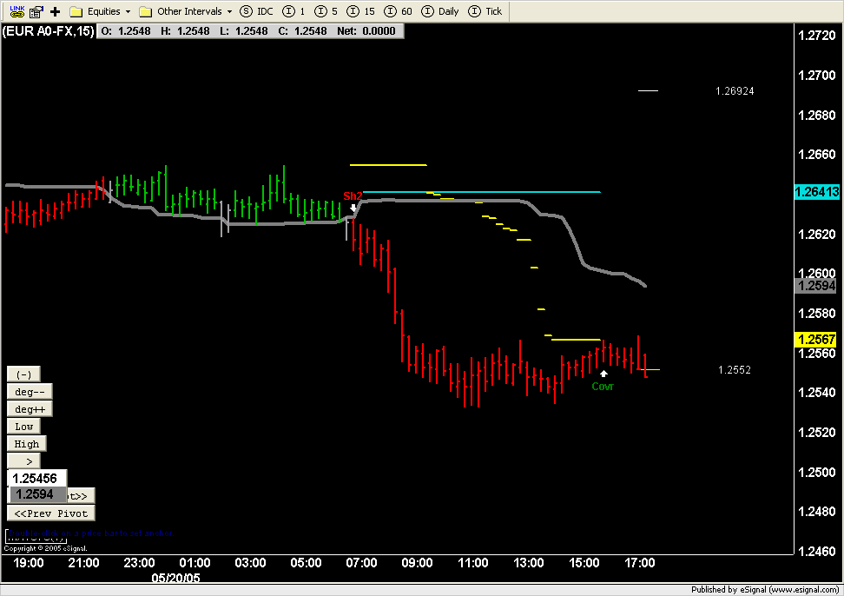Switch to the 5 minute interval
This screenshot has width=844, height=596.
pyautogui.click(x=326, y=11)
